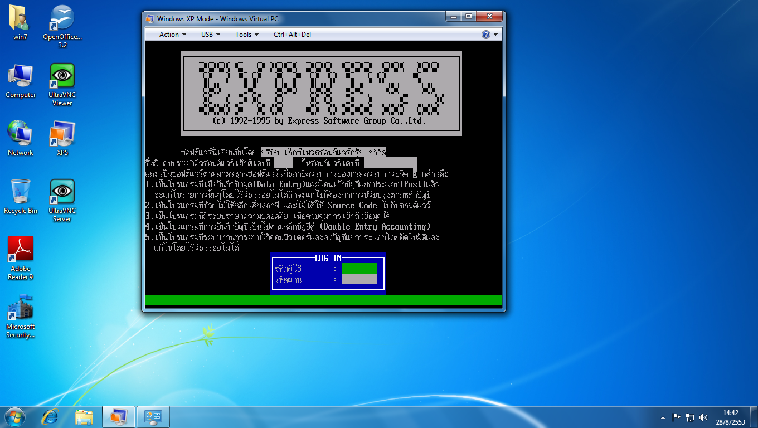This screenshot has width=758, height=428.
Task: Click the Express Software Group copyright line
Action: pyautogui.click(x=319, y=120)
